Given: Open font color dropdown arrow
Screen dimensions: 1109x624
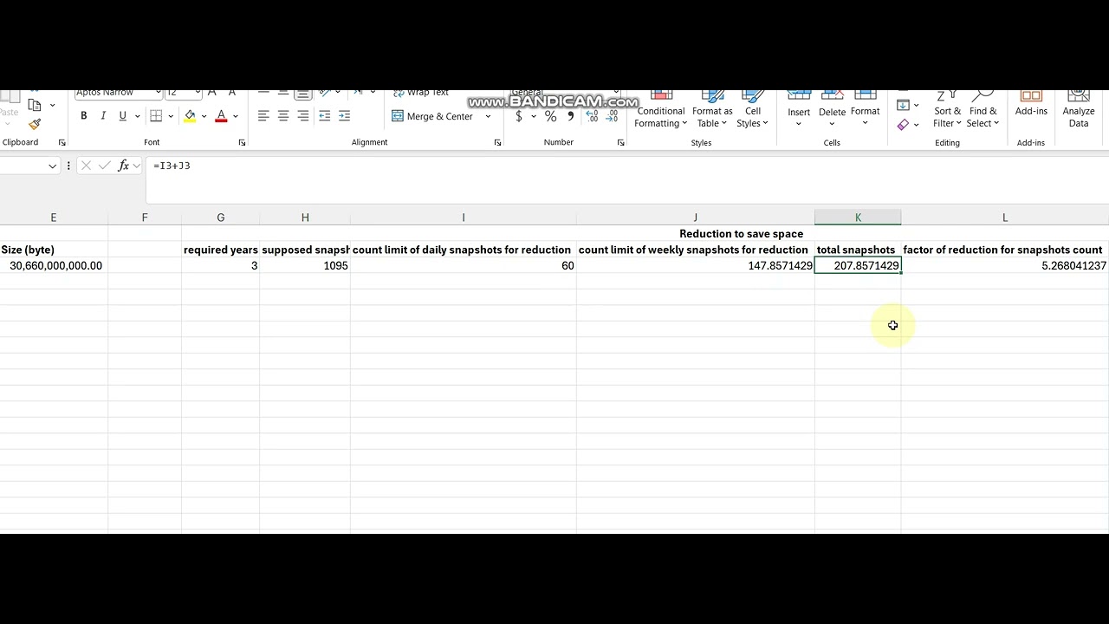Looking at the screenshot, I should click(x=235, y=116).
